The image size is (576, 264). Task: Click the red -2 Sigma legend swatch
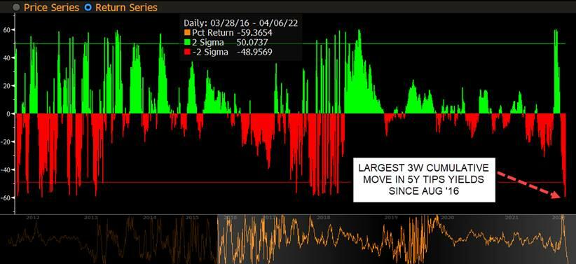pos(186,52)
